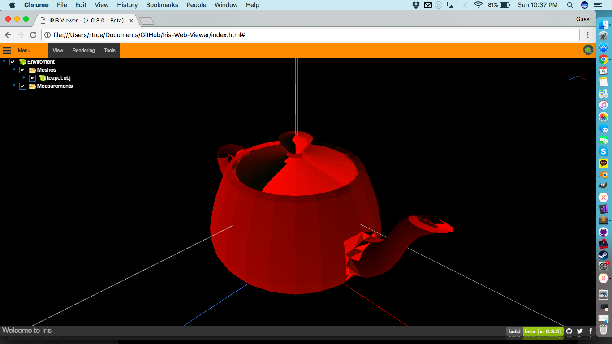Collapse the Enviroment root node
The height and width of the screenshot is (344, 612).
pyautogui.click(x=4, y=62)
